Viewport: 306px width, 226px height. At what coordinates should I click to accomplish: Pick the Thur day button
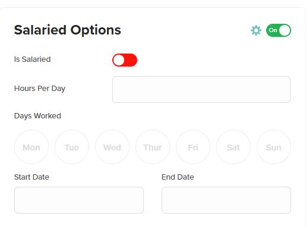point(153,147)
